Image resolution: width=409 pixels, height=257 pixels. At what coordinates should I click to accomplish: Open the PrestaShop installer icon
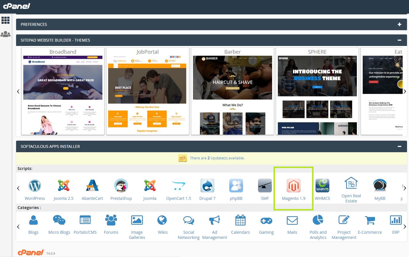tap(121, 186)
